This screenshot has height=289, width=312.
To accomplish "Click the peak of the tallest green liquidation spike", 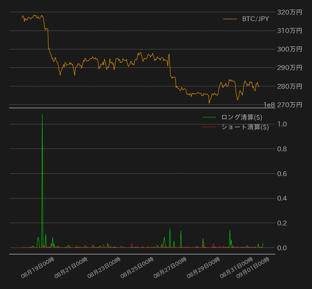I will 42,115.
